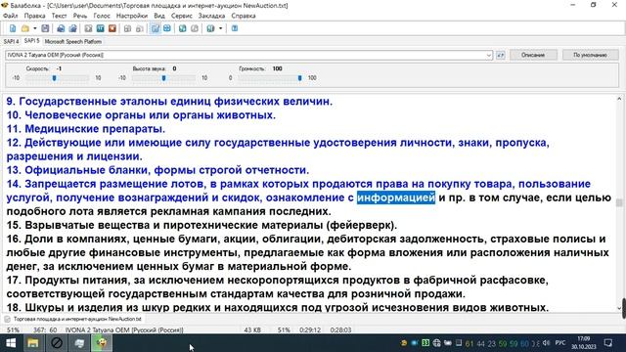626x352 pixels.
Task: Click line 11. Медицинские препараты.
Action: [x=86, y=129]
